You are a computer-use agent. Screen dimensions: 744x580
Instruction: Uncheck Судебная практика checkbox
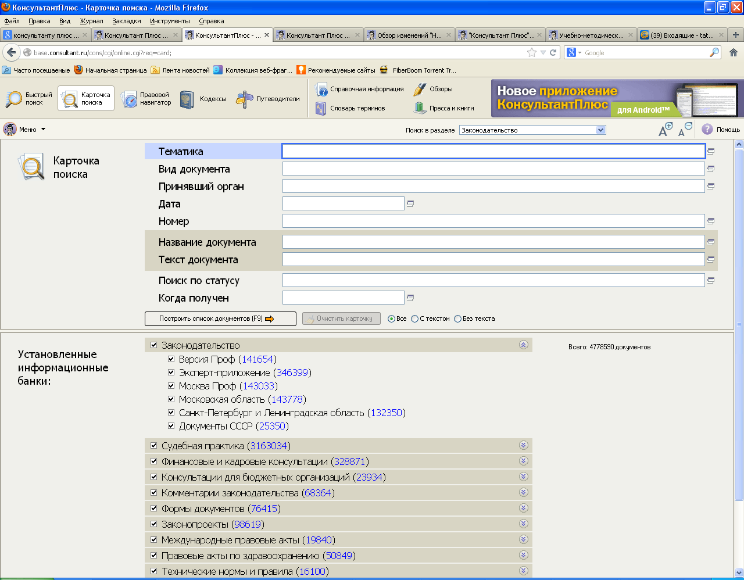pyautogui.click(x=154, y=446)
